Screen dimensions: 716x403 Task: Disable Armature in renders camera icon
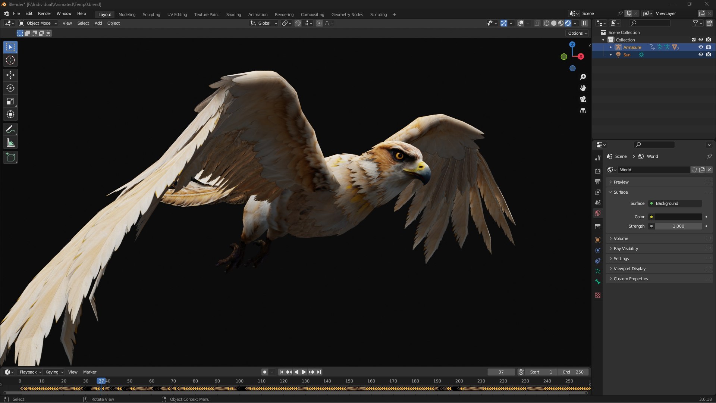click(708, 47)
